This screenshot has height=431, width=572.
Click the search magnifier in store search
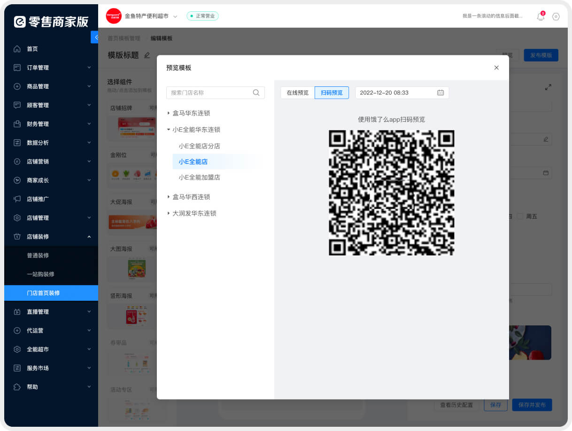click(256, 92)
